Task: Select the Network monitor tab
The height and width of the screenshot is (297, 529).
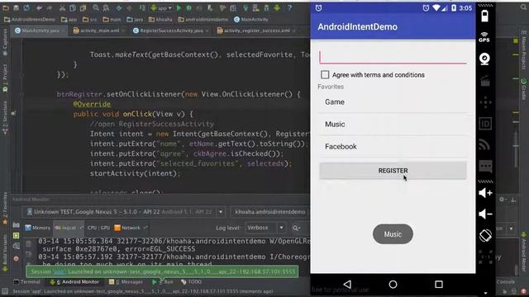Action: tap(131, 228)
